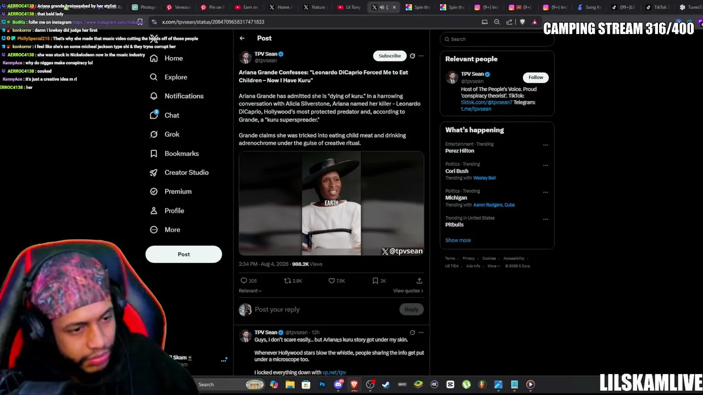
Task: Open CapCut from the taskbar
Action: tap(450, 385)
